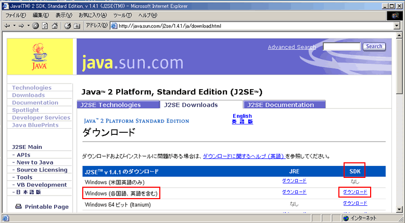
Task: Click the Tools sidebar link
Action: click(x=24, y=177)
